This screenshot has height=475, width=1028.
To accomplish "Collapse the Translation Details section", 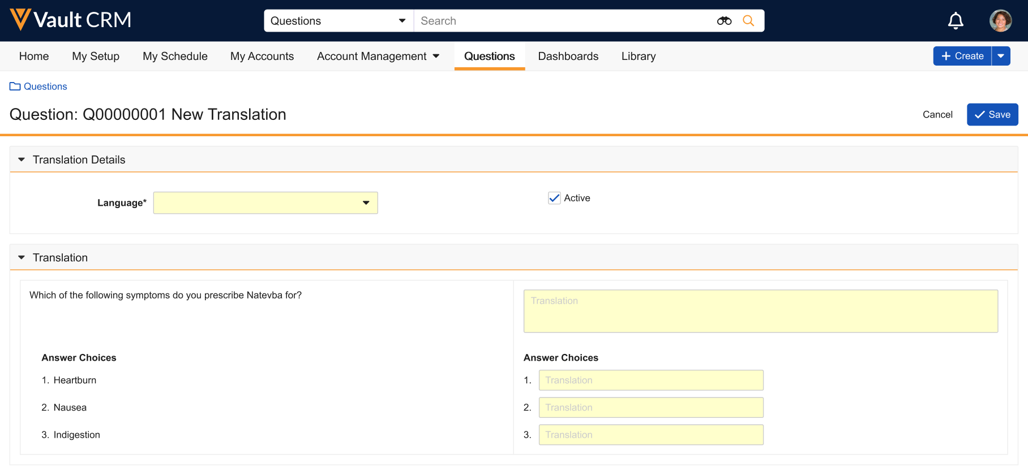I will 22,160.
